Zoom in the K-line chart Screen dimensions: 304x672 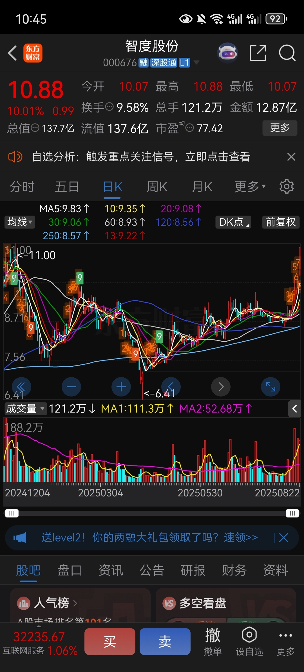pos(121,387)
